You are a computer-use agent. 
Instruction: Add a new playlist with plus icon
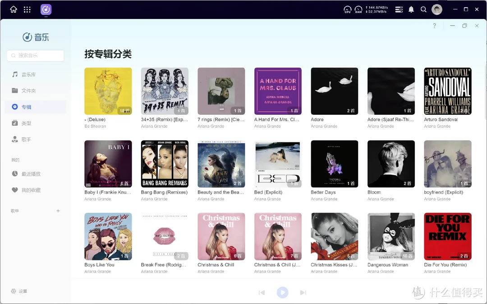click(58, 211)
